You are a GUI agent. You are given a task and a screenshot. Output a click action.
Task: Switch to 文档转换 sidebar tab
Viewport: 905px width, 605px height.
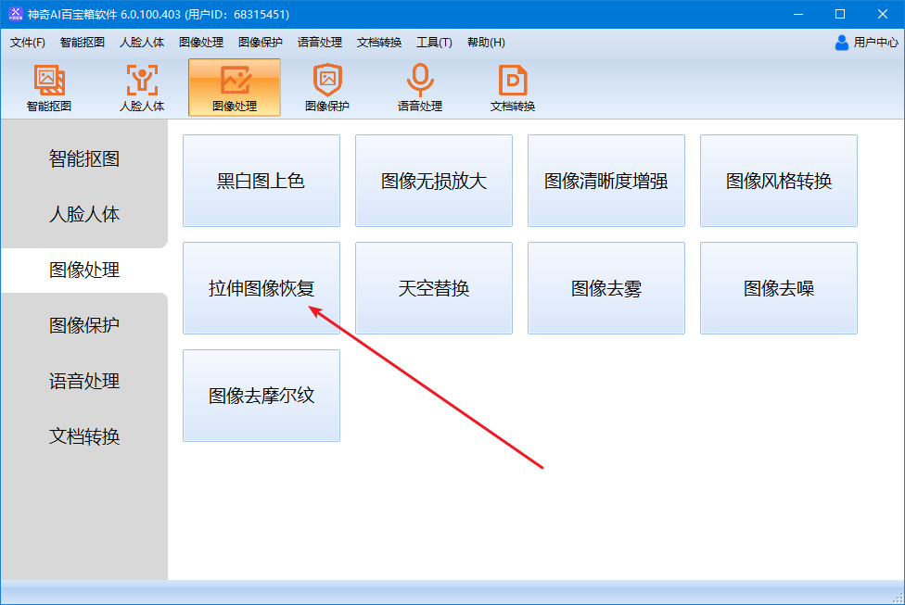(x=84, y=436)
